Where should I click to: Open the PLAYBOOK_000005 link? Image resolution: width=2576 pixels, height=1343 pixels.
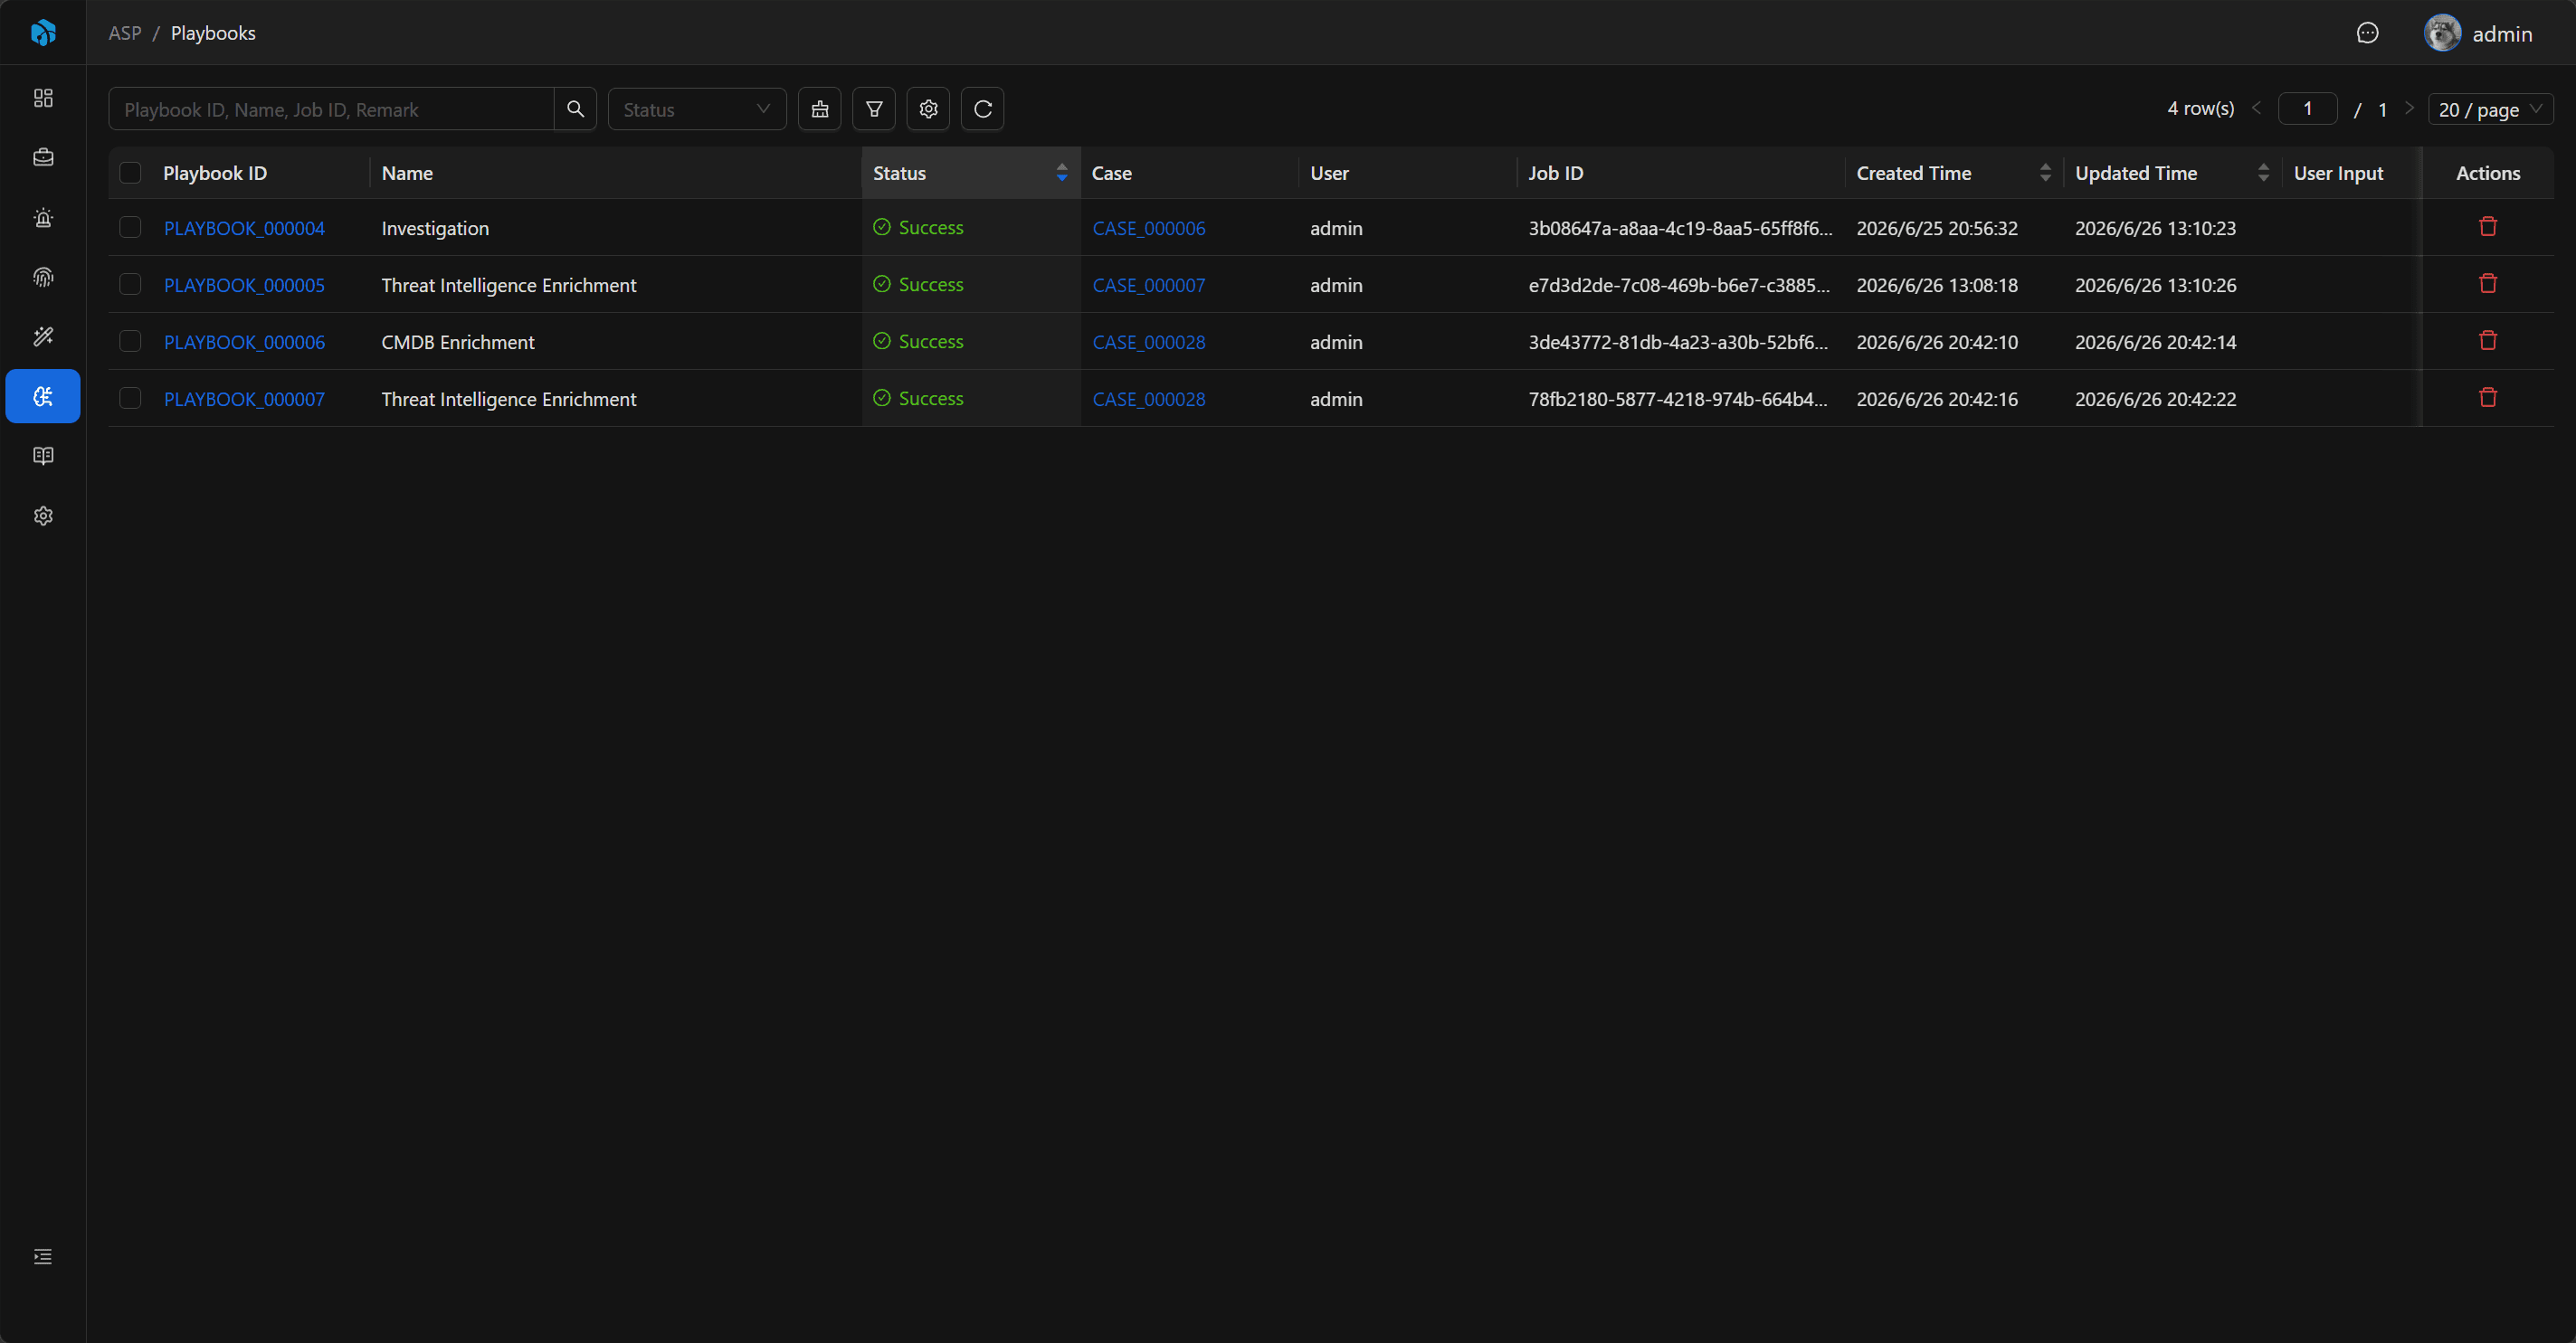[x=244, y=285]
